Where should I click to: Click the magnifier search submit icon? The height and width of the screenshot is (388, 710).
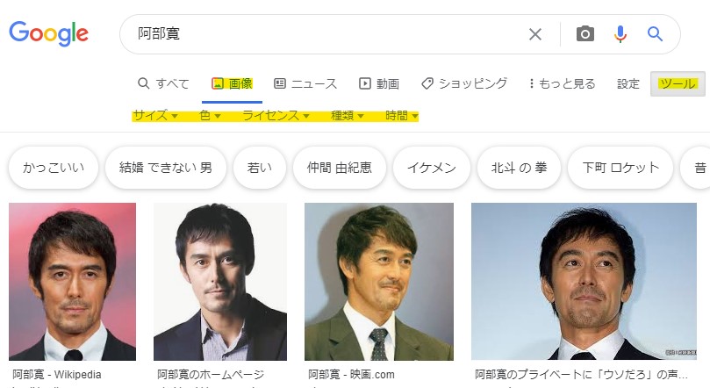point(655,34)
